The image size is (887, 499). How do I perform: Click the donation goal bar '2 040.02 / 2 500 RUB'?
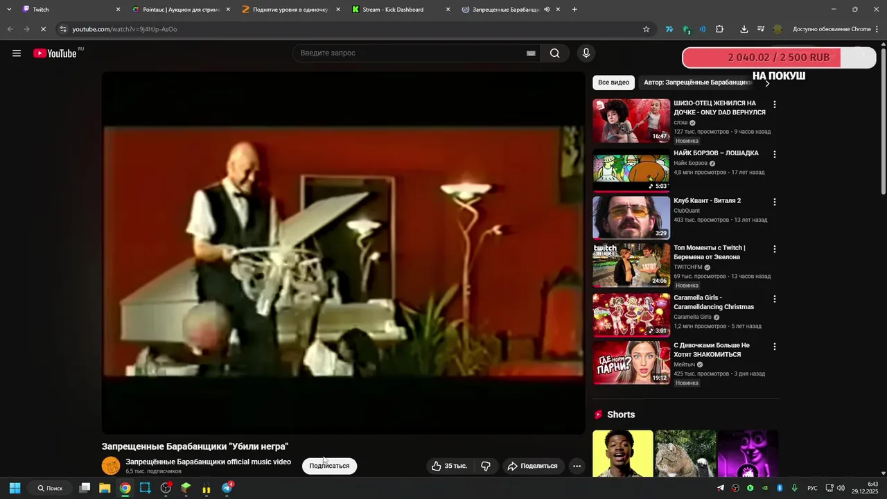coord(779,58)
